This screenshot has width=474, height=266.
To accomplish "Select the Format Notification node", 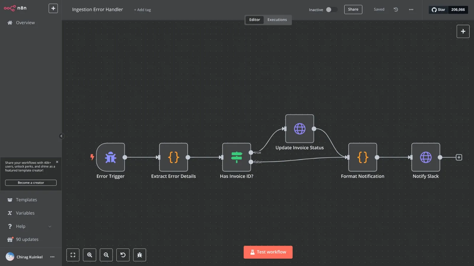I will 363,157.
